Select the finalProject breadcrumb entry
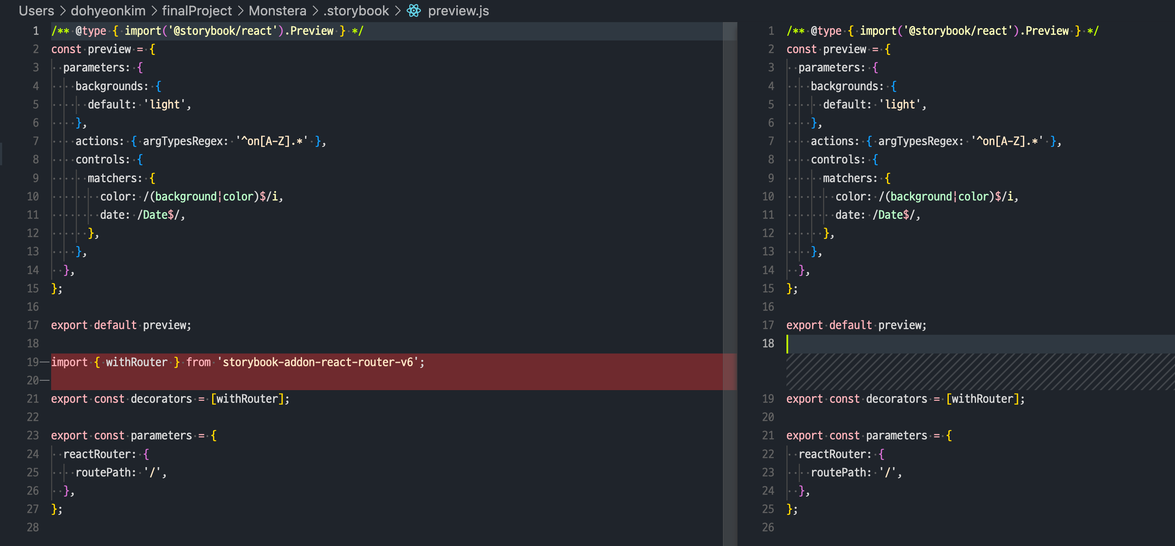 click(197, 11)
